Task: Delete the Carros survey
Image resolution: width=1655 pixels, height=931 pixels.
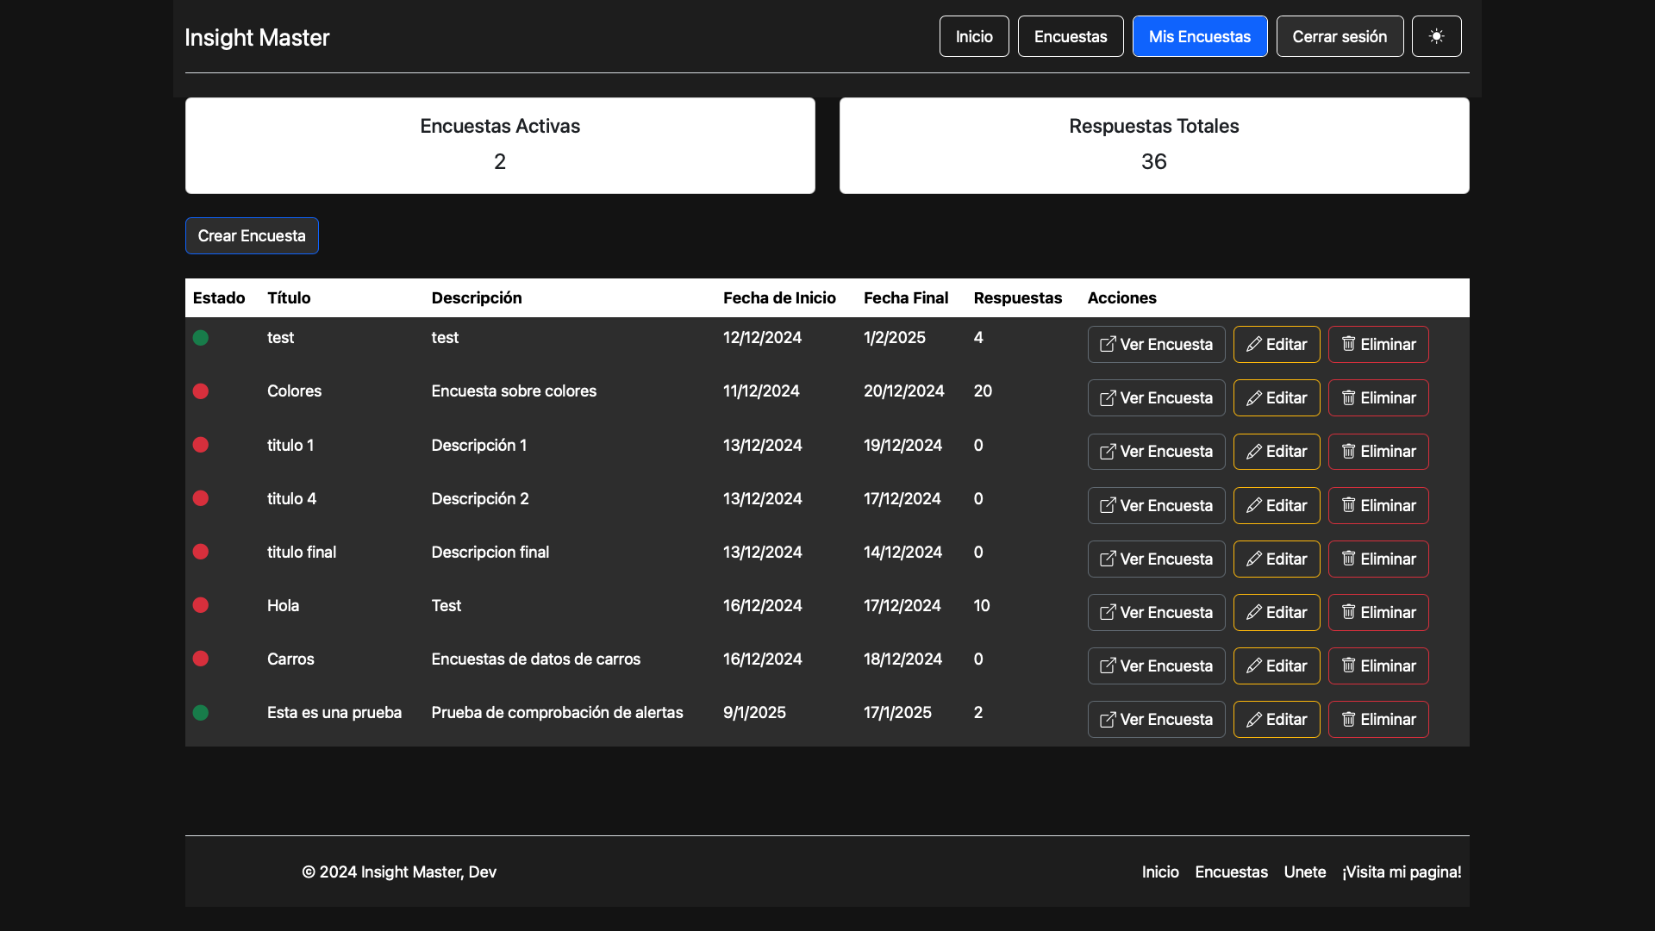Action: tap(1378, 665)
